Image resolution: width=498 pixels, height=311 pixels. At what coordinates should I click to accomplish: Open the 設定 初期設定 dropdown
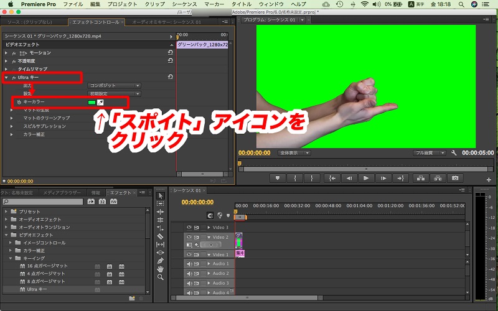[114, 94]
